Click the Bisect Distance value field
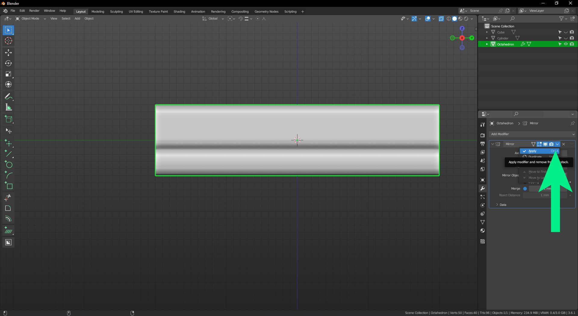 pyautogui.click(x=544, y=195)
